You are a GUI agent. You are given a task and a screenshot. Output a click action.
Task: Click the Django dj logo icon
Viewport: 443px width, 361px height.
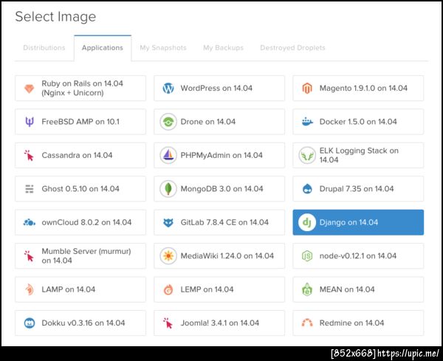pyautogui.click(x=307, y=222)
